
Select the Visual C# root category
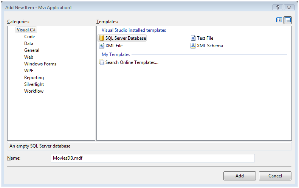[x=26, y=30]
